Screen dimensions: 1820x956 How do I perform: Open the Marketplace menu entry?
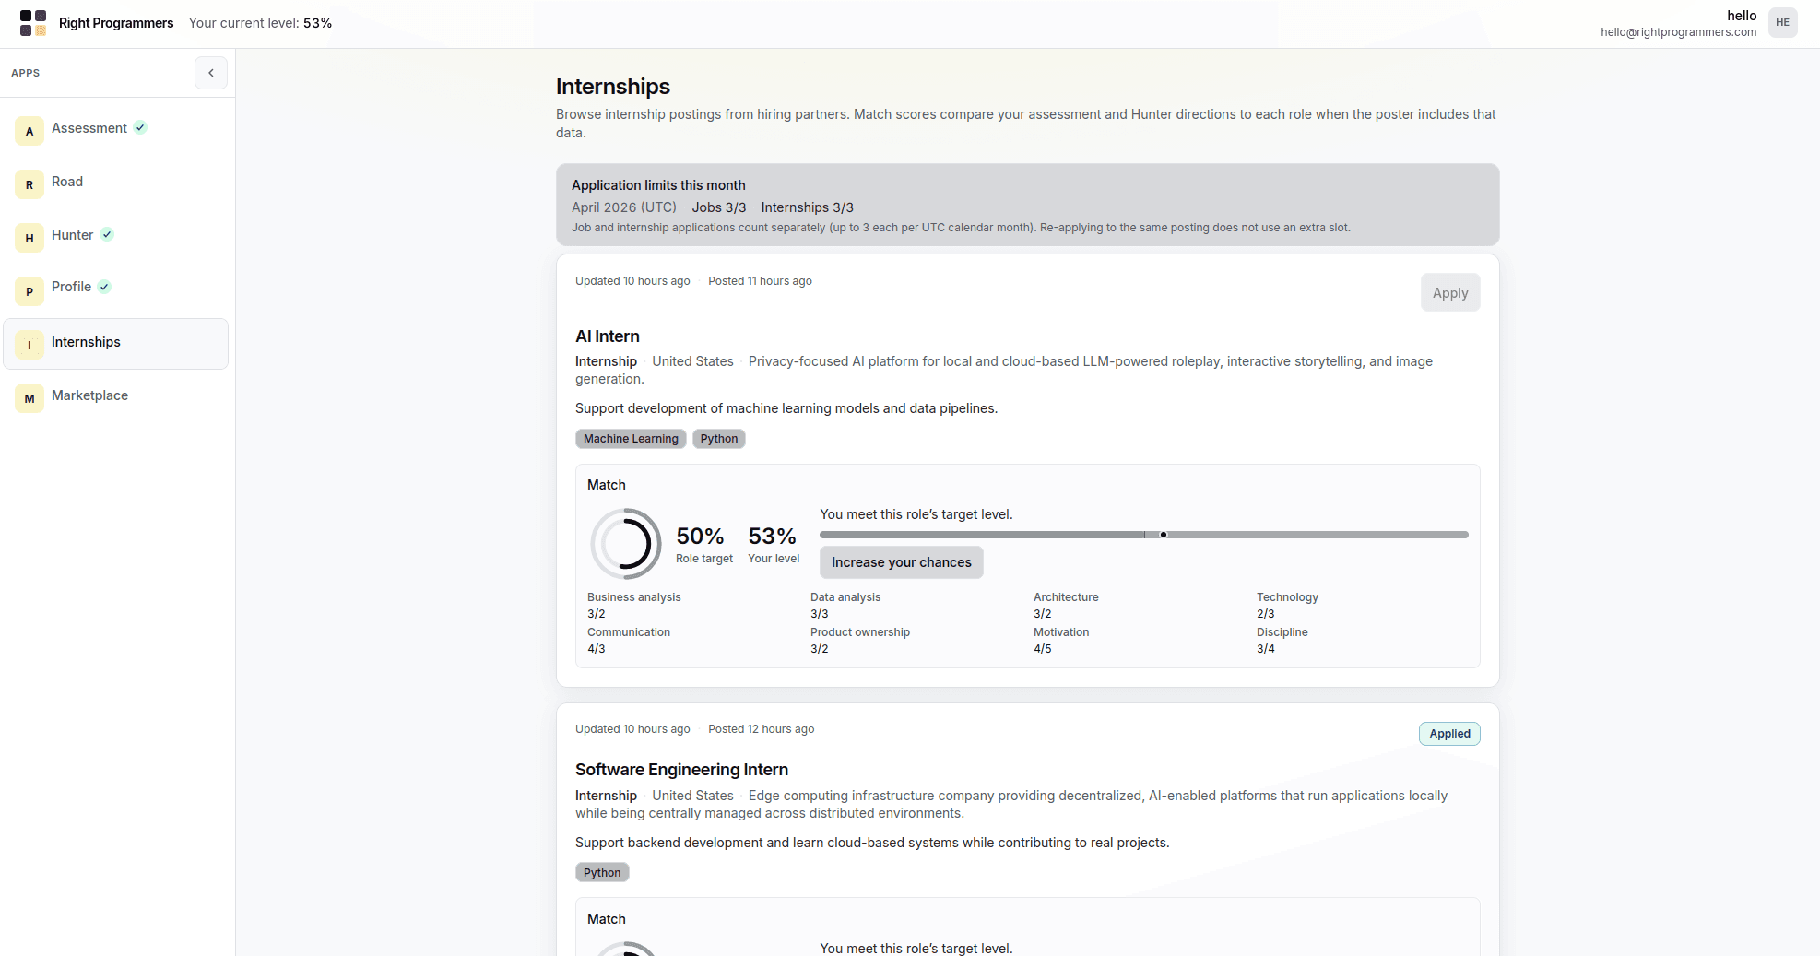(x=89, y=395)
